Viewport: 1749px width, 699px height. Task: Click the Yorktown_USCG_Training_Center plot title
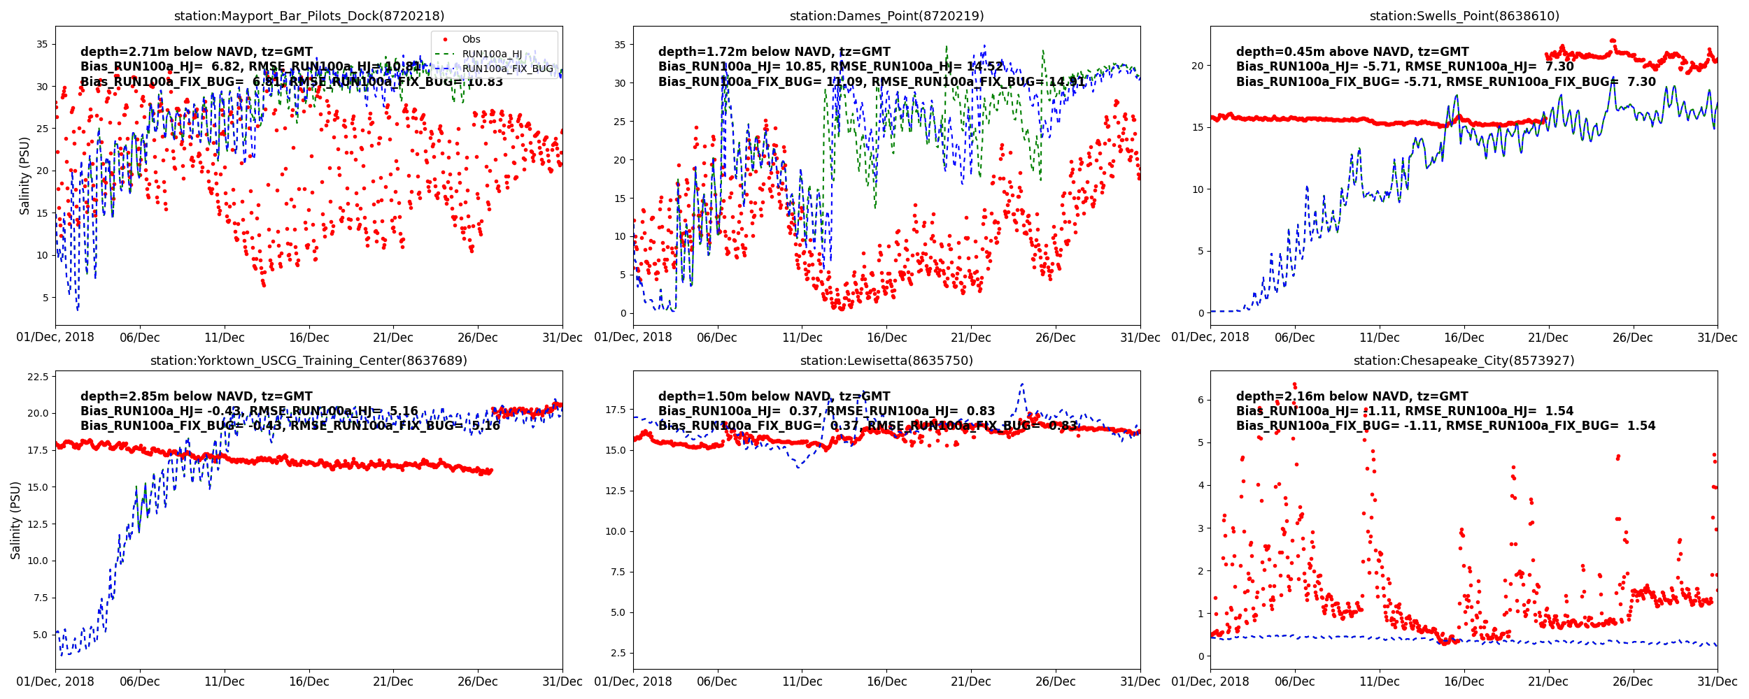coord(309,361)
